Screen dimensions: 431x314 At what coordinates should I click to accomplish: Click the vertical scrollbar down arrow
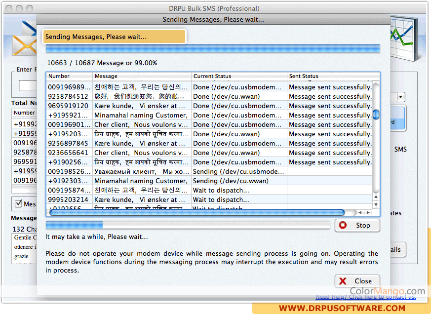click(x=376, y=204)
